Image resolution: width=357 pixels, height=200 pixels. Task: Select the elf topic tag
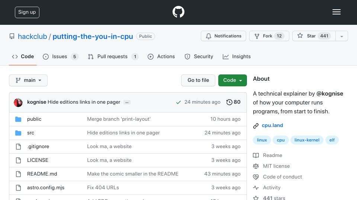tap(332, 140)
